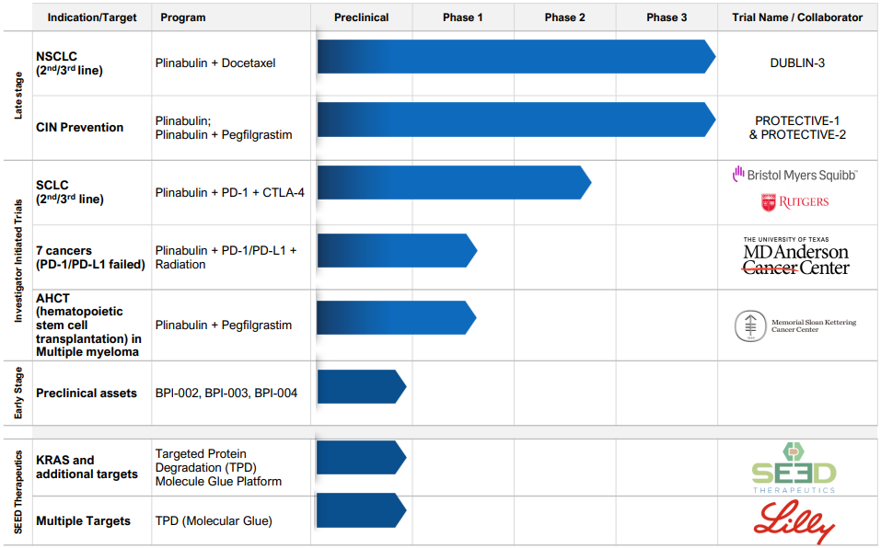Click the CIN Prevention indication label
881x548 pixels.
pos(79,128)
